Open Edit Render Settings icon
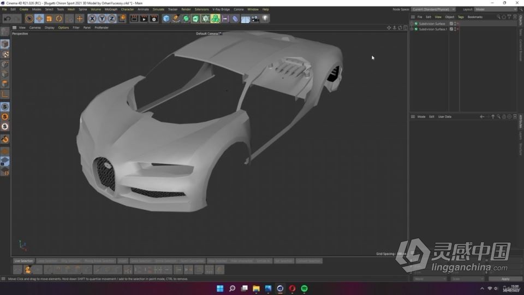 tap(154, 19)
